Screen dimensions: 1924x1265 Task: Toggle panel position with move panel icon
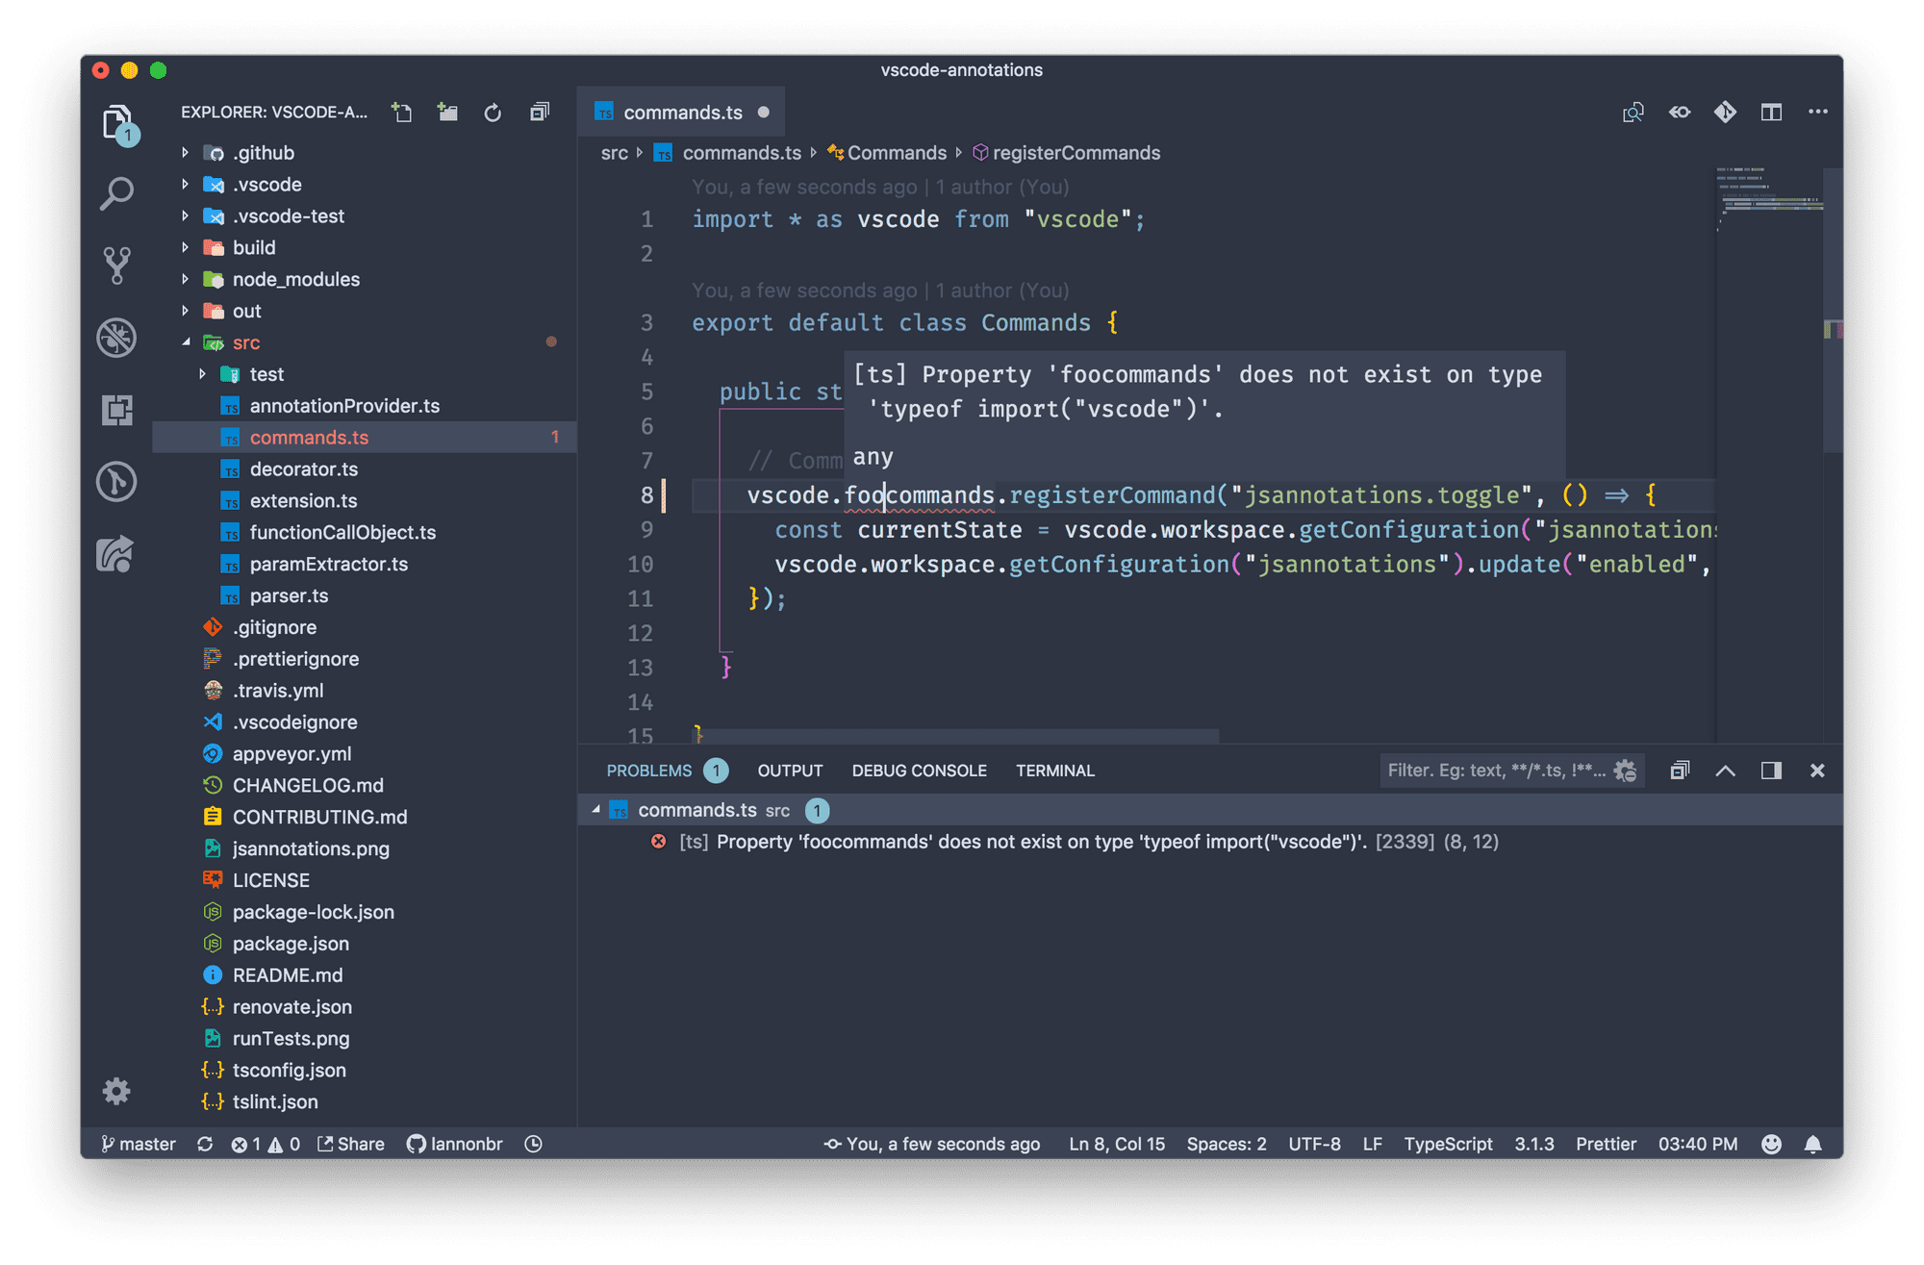1771,771
